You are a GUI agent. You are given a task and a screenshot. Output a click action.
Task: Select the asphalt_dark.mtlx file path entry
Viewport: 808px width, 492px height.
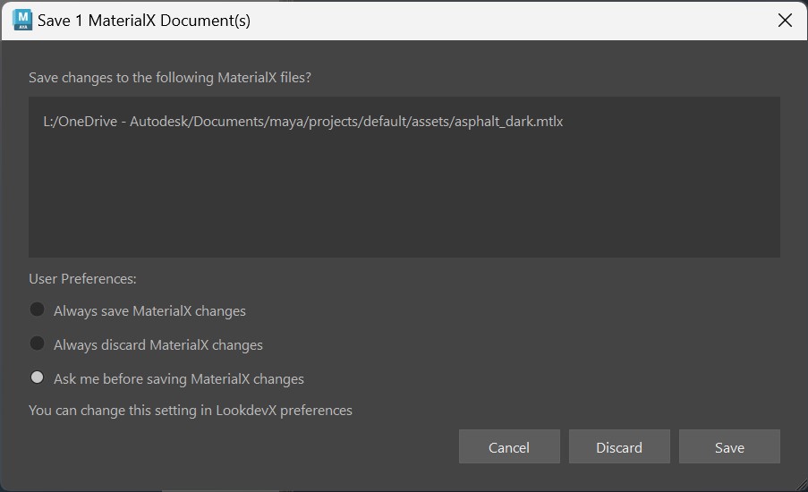(x=303, y=122)
